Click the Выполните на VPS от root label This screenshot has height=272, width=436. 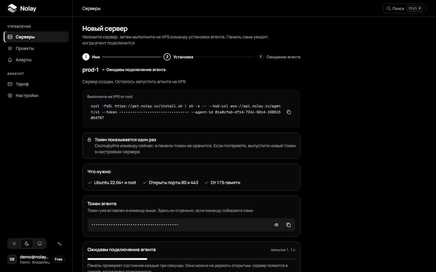click(x=110, y=97)
